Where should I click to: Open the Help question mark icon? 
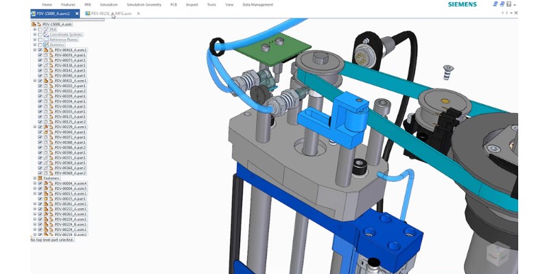pyautogui.click(x=509, y=4)
